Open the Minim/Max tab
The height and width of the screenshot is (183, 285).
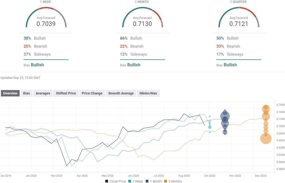(x=148, y=93)
